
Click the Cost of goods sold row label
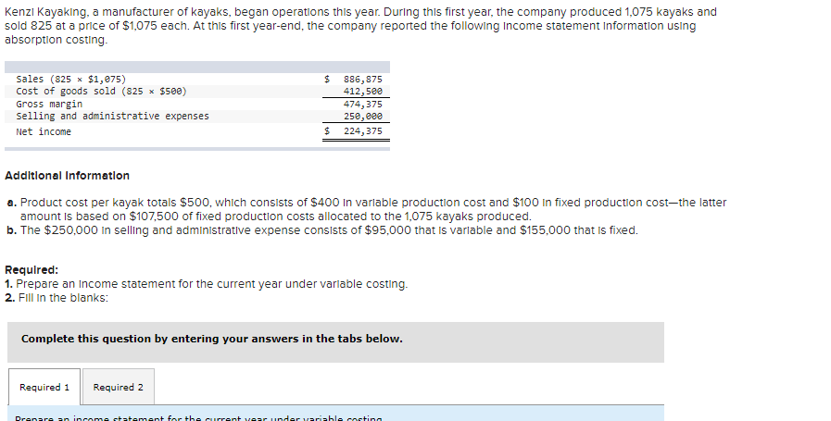tap(101, 91)
